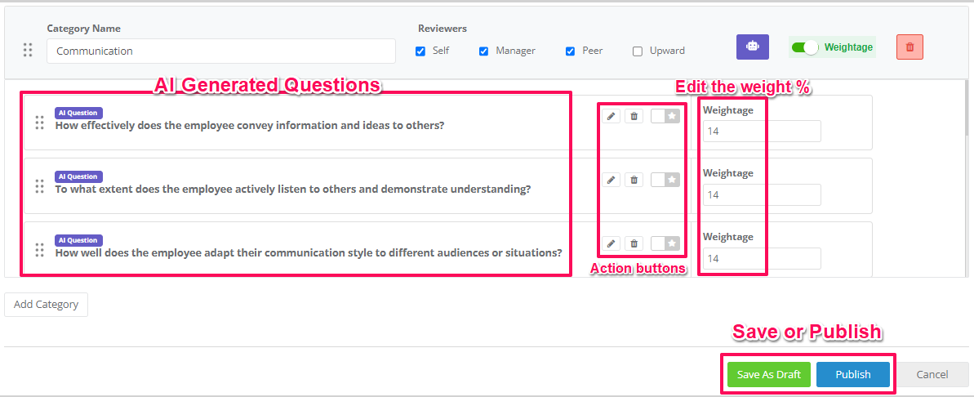Delete the active listening question via trash icon

tap(634, 180)
